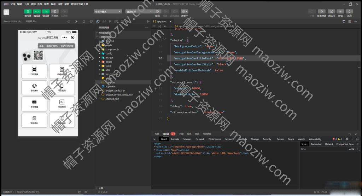
Task: Open devtools settings gear icon
Action: pyautogui.click(x=347, y=139)
